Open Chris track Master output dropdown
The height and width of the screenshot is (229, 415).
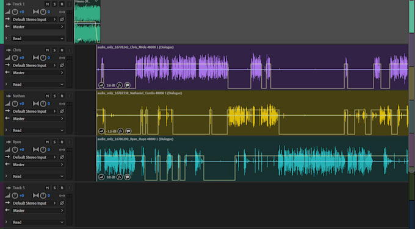(38, 72)
